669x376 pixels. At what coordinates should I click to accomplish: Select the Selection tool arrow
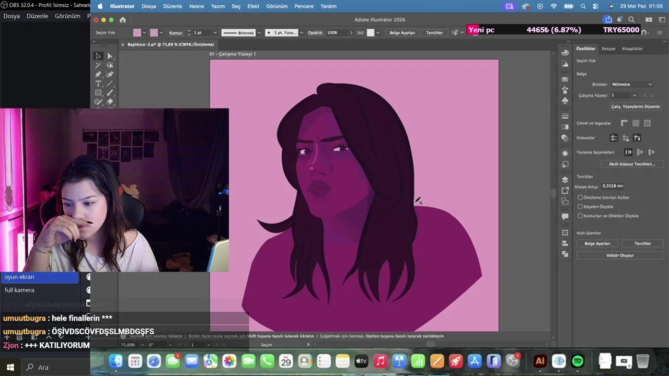click(98, 56)
